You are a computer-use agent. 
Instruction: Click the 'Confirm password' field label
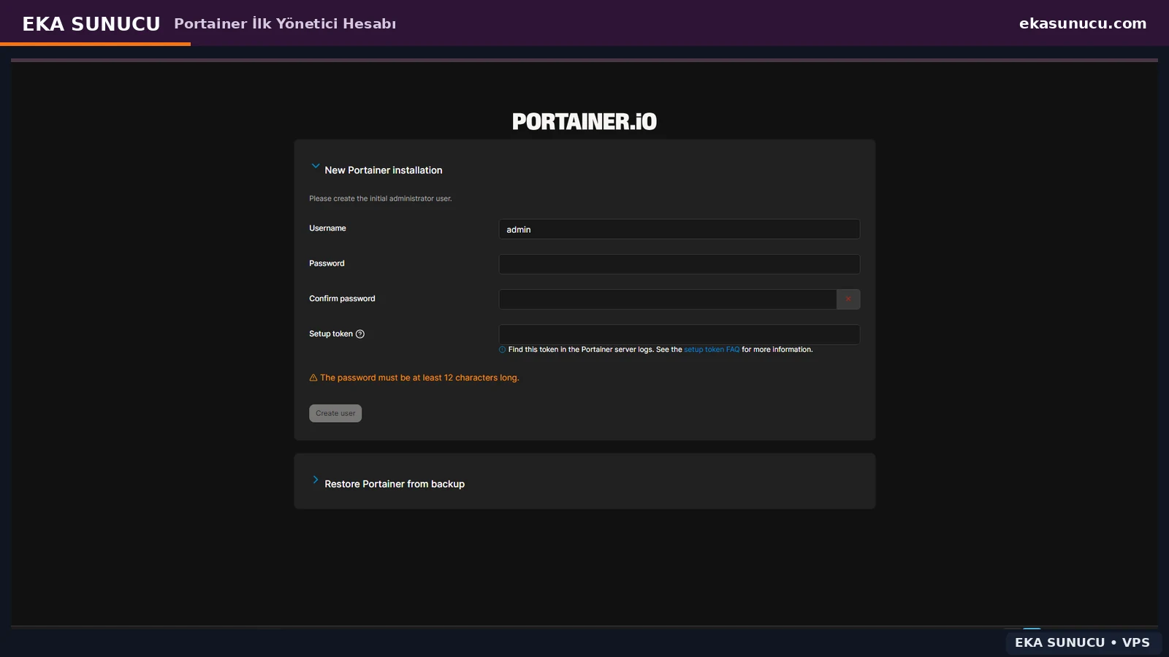[x=342, y=299]
